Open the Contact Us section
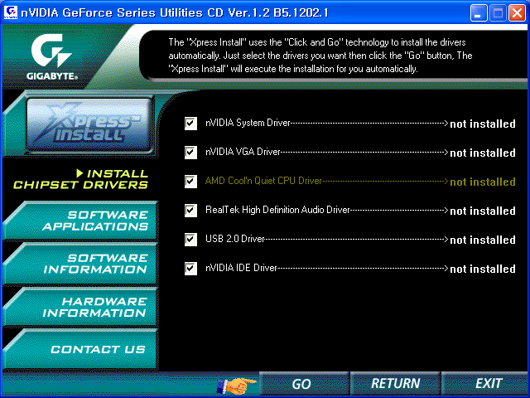 (x=80, y=349)
